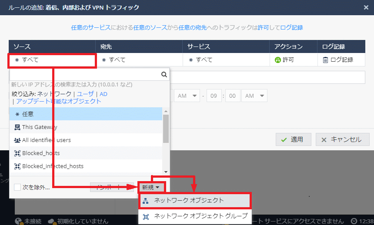The image size is (374, 225).
Task: Click the キャンセル cancel button
Action: point(342,139)
